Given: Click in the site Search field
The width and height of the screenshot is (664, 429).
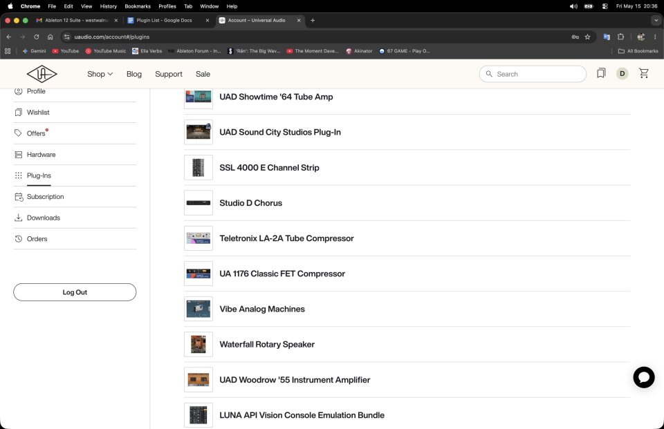Looking at the screenshot, I should tap(533, 74).
